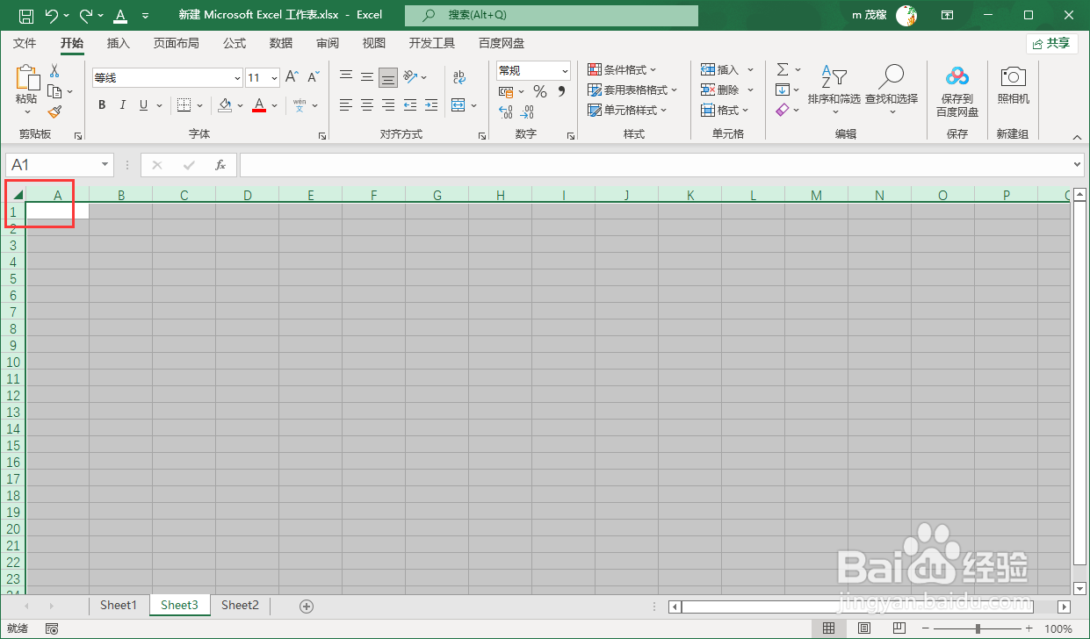Viewport: 1090px width, 639px height.
Task: Apply Percent Style (%) format
Action: 539,91
